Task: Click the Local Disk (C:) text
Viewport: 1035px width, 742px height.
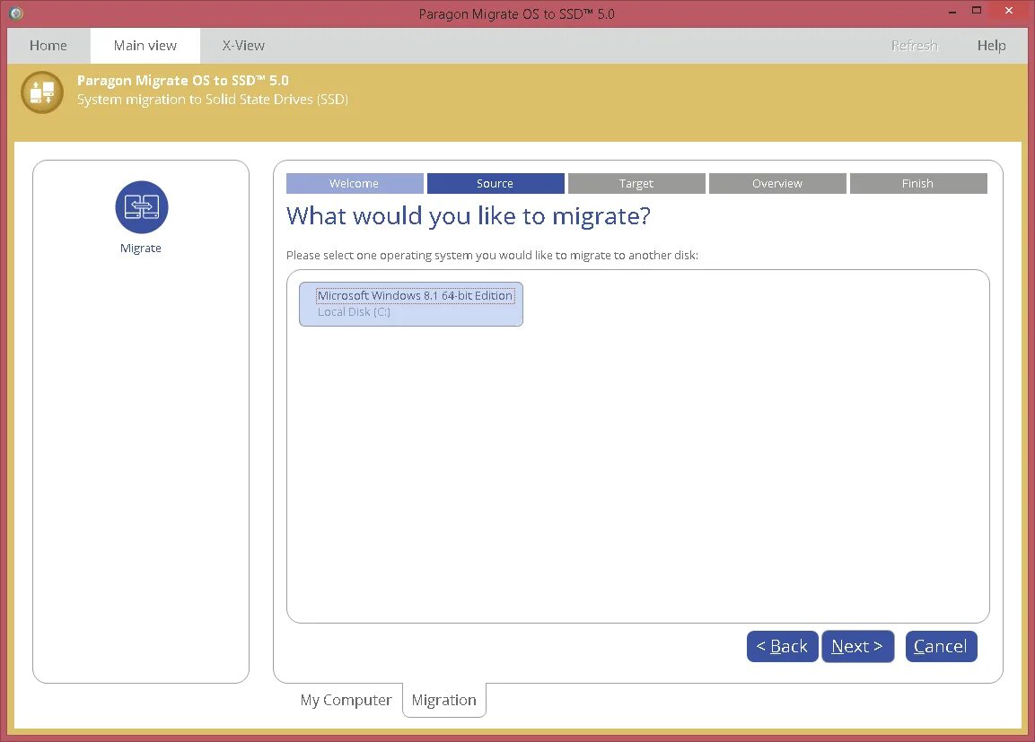Action: click(x=354, y=312)
